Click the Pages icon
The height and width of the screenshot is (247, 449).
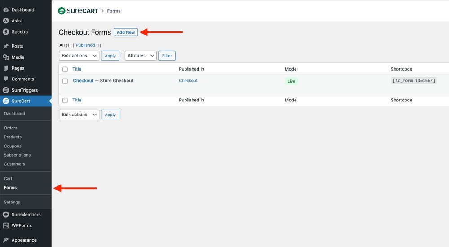coord(6,68)
